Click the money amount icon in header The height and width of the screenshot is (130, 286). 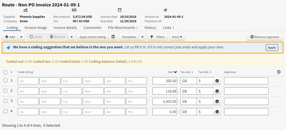click(x=74, y=10)
